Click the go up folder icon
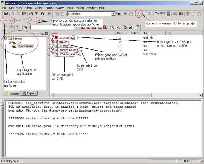Viewport: 204px width, 164px height. 181,13
